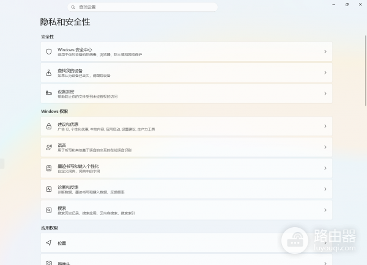Screen dimensions: 367x265
Task: Click the vertical scrollbar thumb
Action: 366,71
